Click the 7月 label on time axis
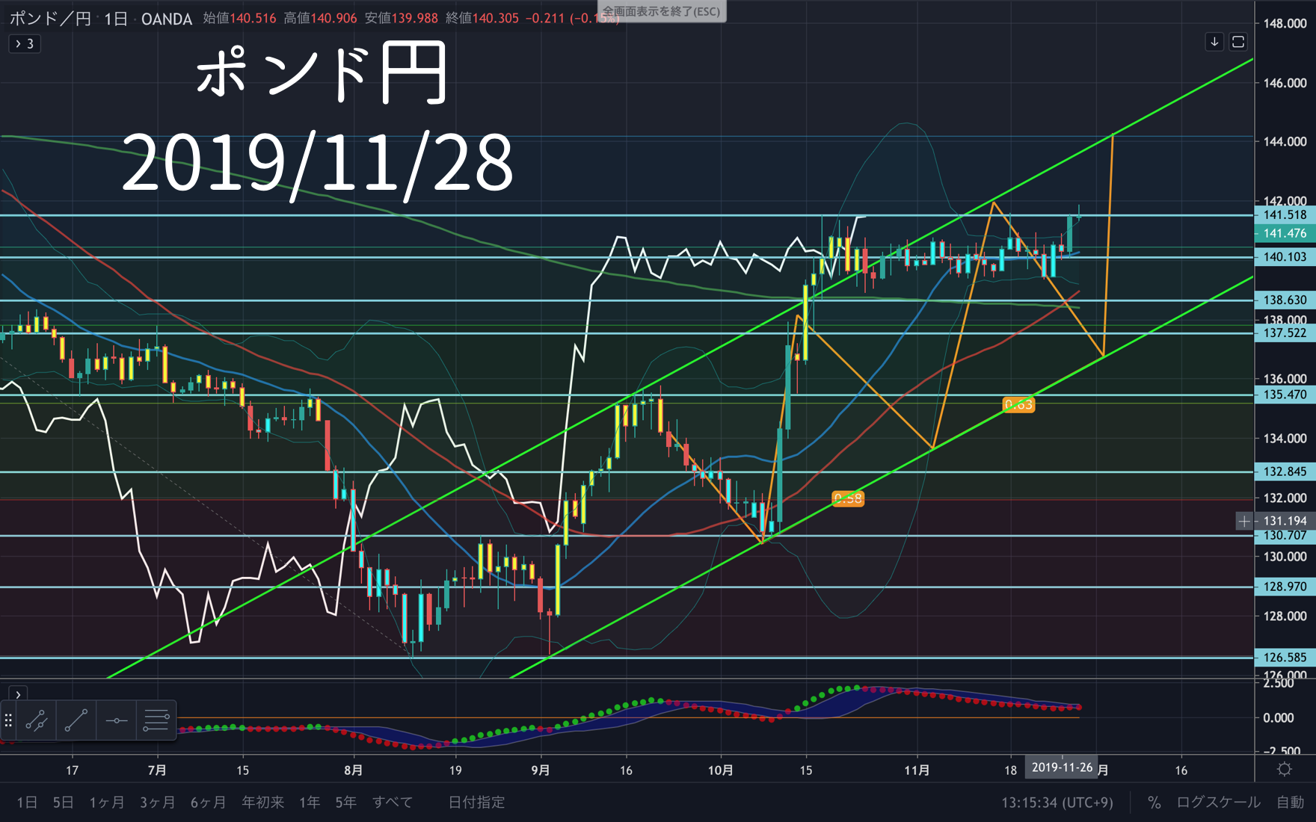 point(157,770)
